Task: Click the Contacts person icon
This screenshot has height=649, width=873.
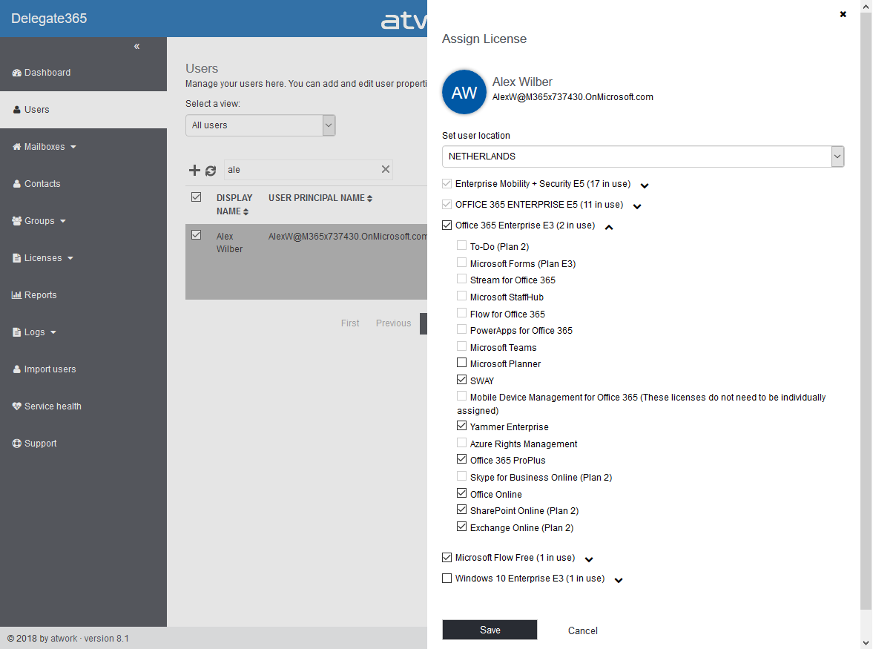Action: [17, 184]
